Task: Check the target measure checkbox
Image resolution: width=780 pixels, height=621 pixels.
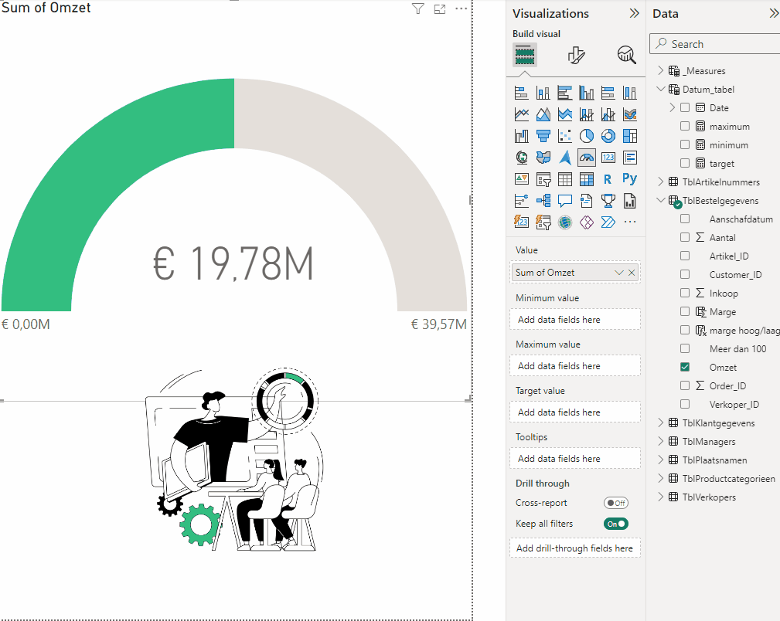Action: click(685, 163)
